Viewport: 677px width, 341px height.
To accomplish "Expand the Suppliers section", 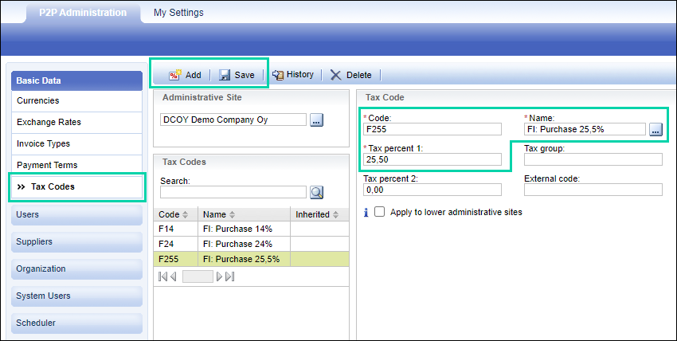I will tap(76, 241).
